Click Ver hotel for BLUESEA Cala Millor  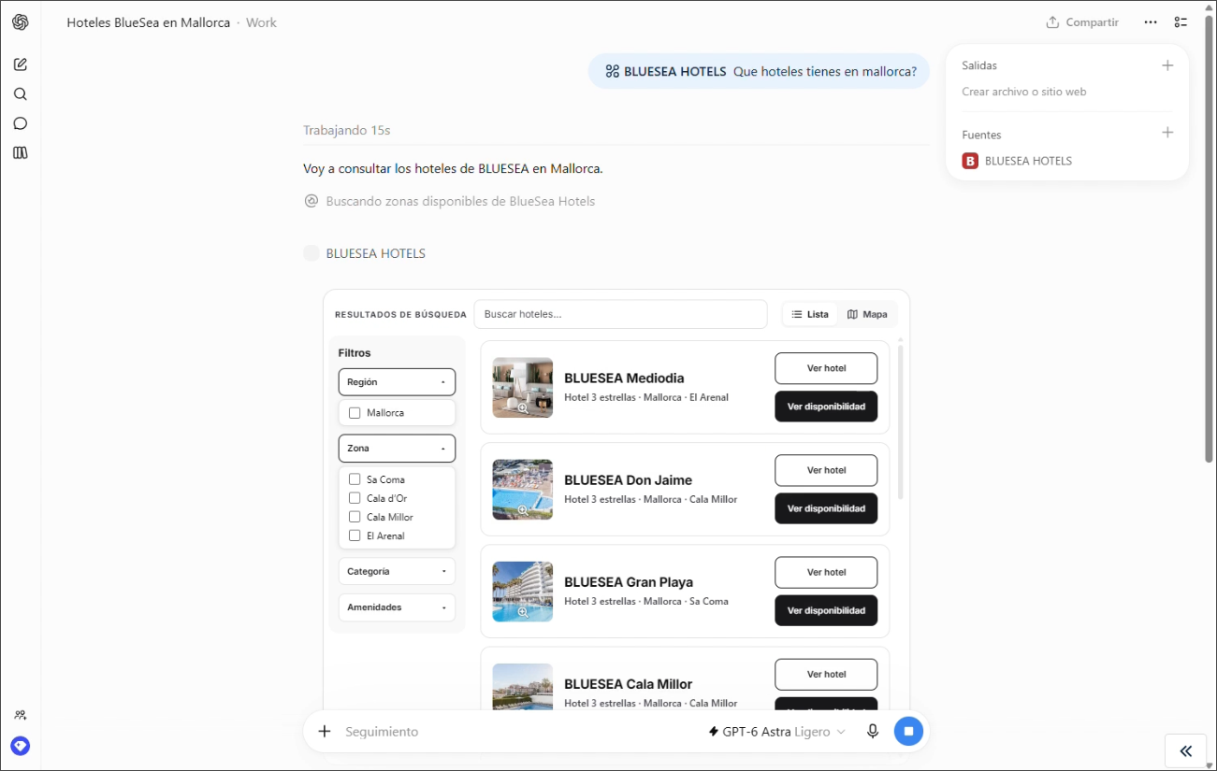click(826, 674)
